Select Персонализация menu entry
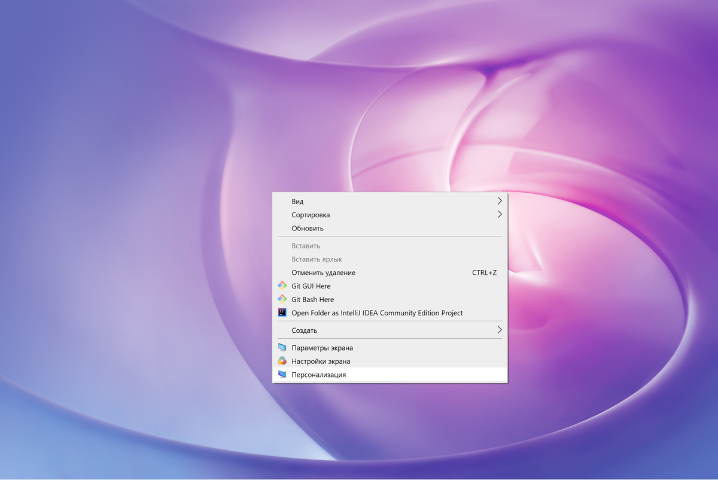Image resolution: width=718 pixels, height=480 pixels. (x=390, y=375)
